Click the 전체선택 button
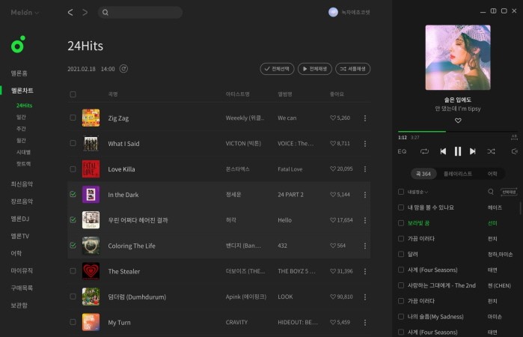This screenshot has width=523, height=337. pyautogui.click(x=277, y=69)
